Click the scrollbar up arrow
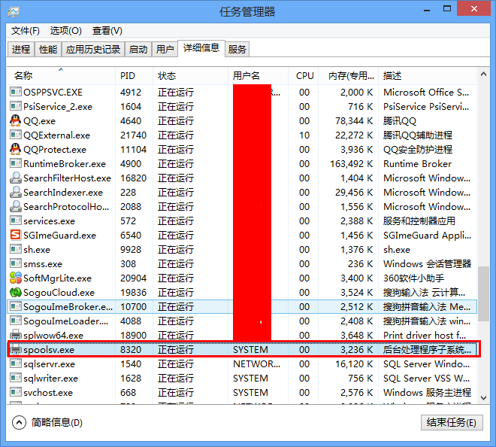Image resolution: width=496 pixels, height=447 pixels. pyautogui.click(x=483, y=74)
